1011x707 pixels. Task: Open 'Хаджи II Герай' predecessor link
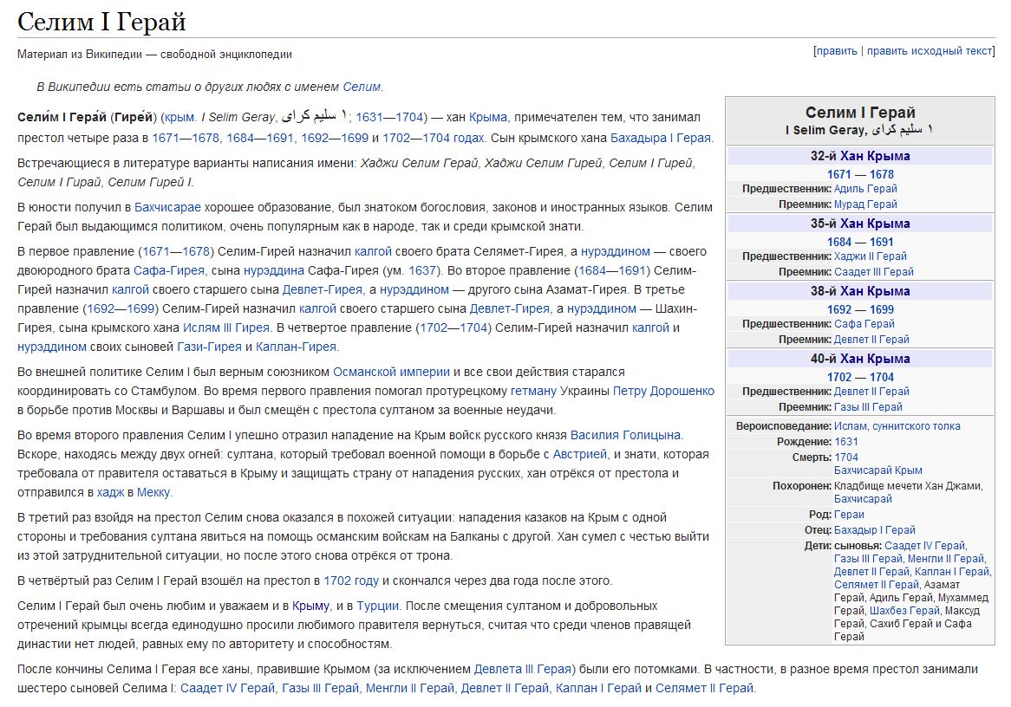tap(870, 256)
